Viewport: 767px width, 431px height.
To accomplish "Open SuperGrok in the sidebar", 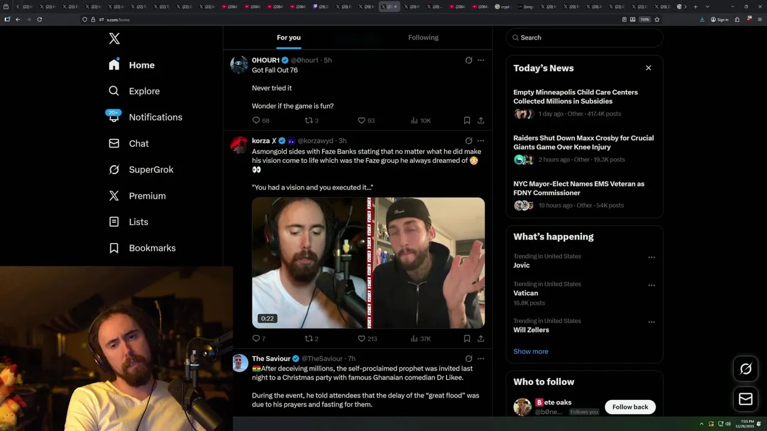I will [141, 169].
